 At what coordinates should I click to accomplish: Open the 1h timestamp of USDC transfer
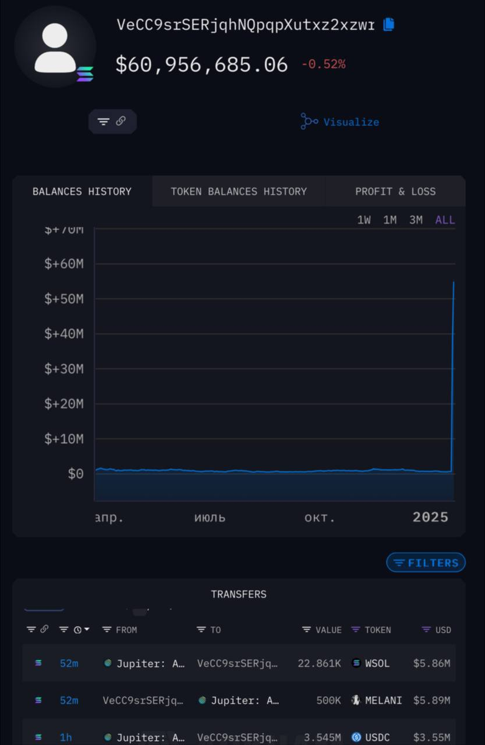(66, 738)
